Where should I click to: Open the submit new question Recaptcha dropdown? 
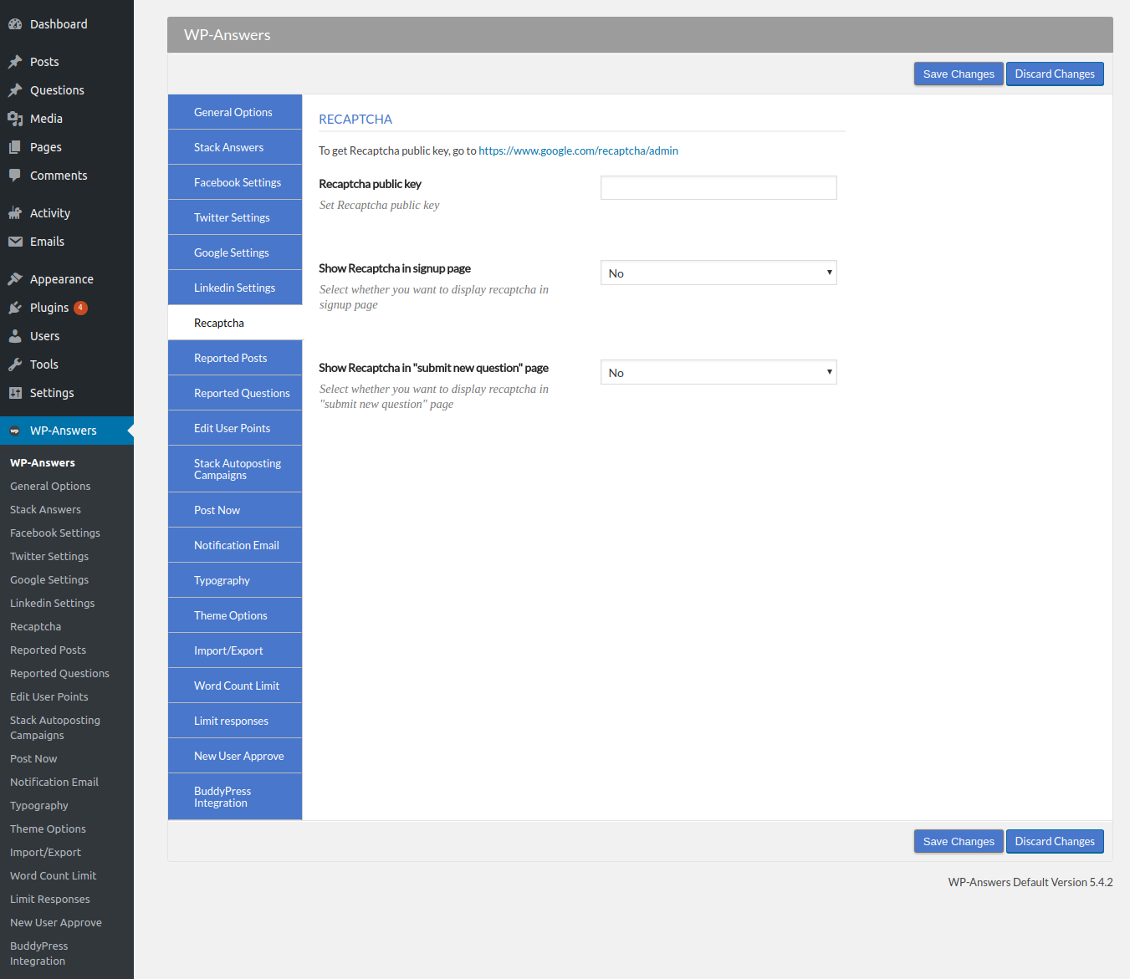pyautogui.click(x=718, y=372)
